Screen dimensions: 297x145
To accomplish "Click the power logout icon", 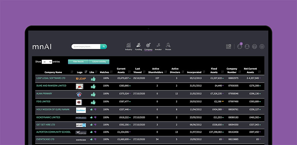I will click(x=262, y=47).
